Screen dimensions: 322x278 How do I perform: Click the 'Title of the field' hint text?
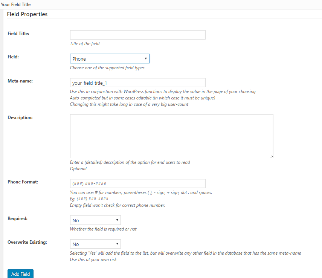[x=85, y=44]
